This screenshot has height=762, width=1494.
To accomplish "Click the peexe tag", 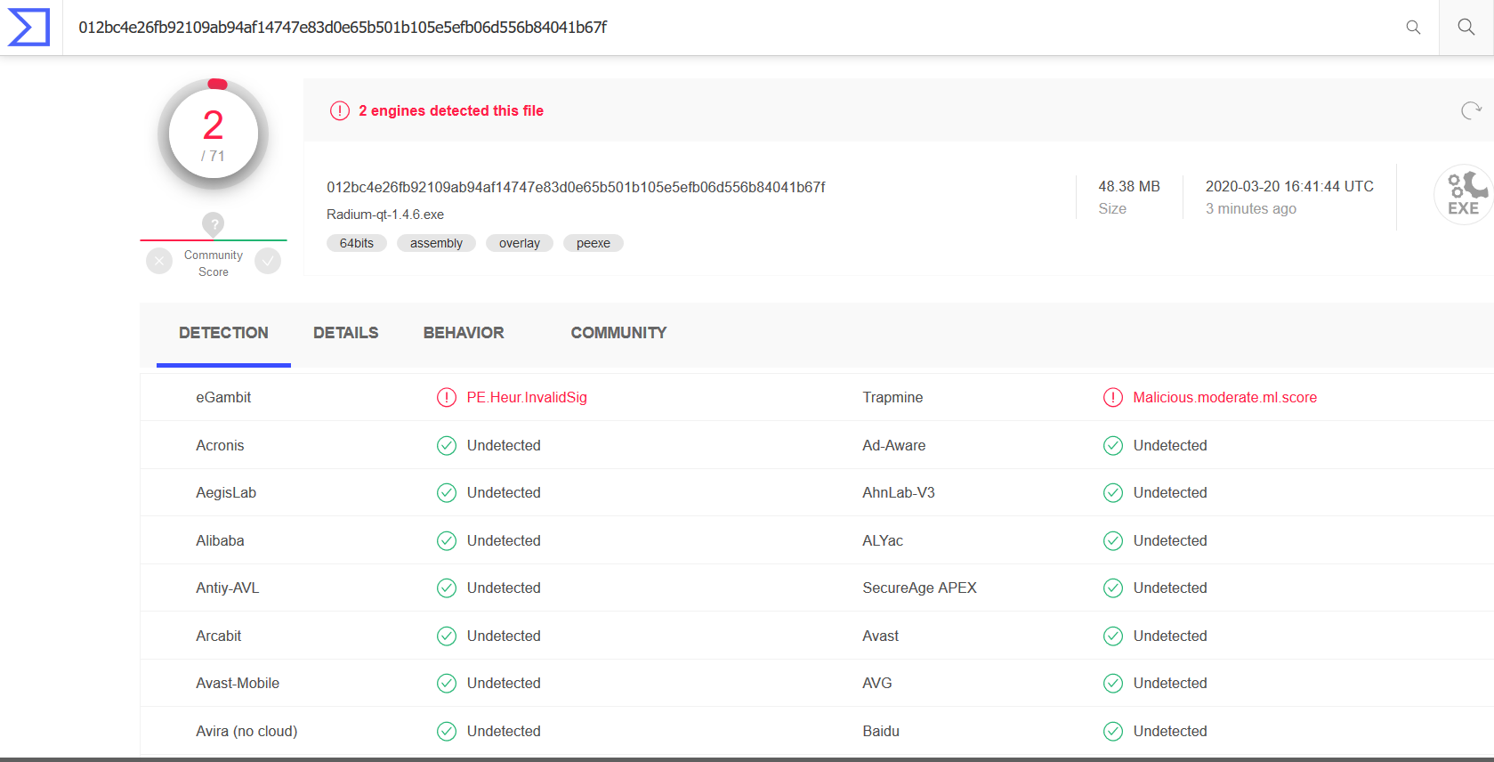I will point(594,243).
